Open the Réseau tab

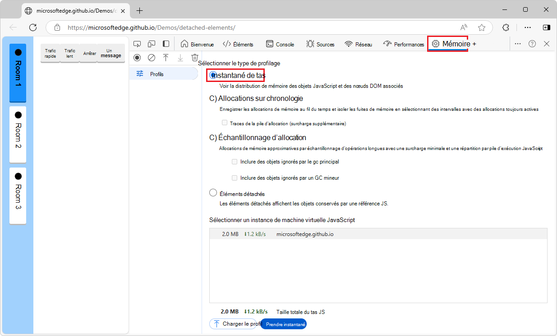pyautogui.click(x=359, y=44)
